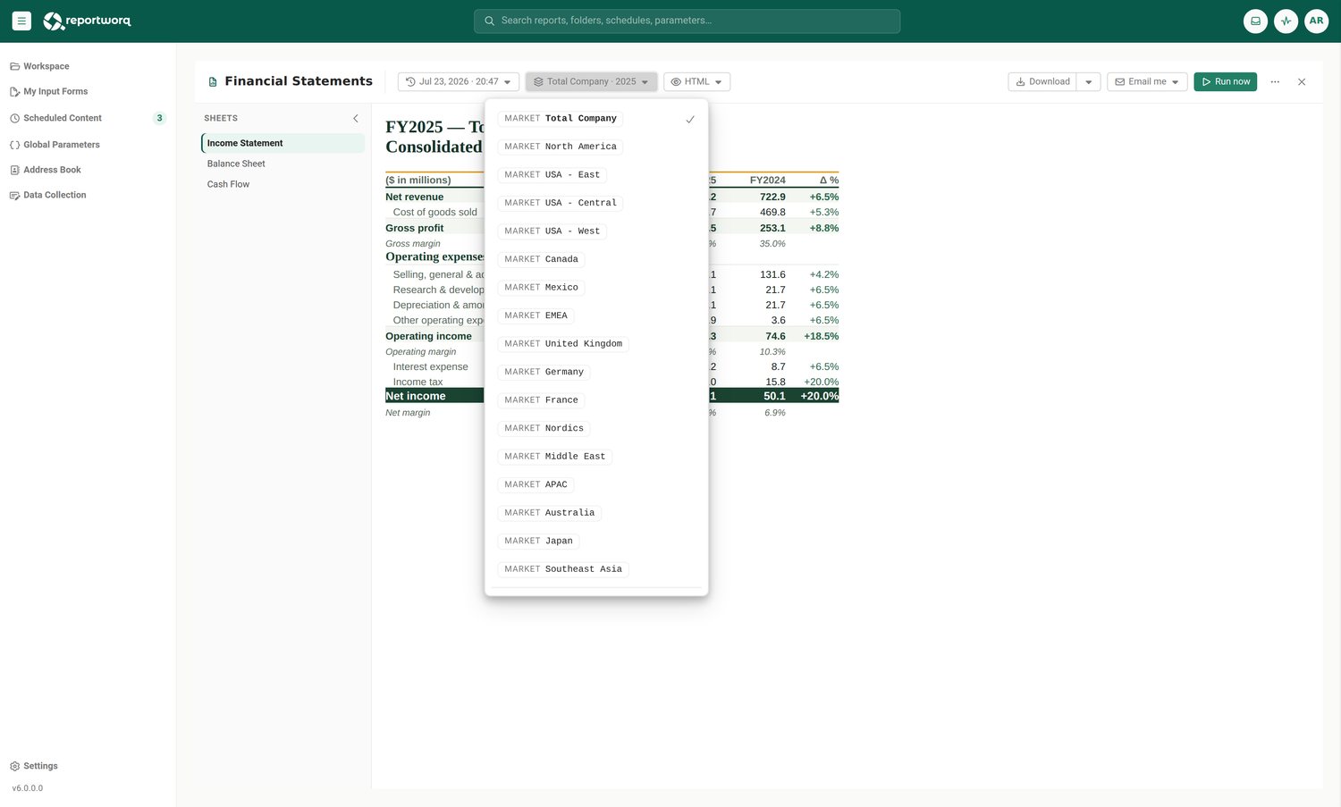Expand the Download options arrow
Screen dimensions: 1341x807
click(1088, 81)
